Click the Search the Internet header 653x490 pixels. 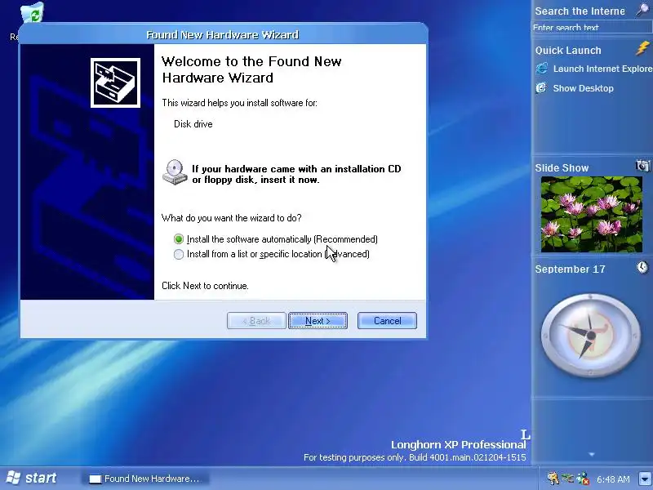click(580, 11)
